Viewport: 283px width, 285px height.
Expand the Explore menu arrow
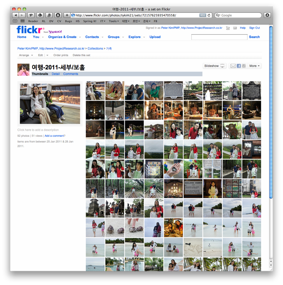point(144,37)
